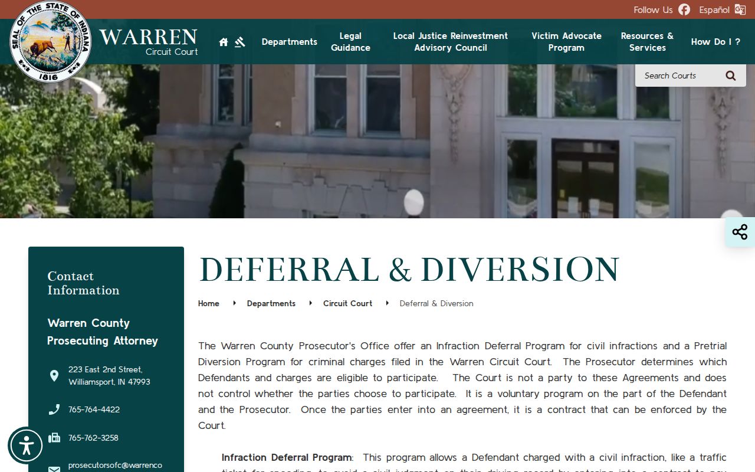
Task: Click the Español language link
Action: (x=714, y=9)
